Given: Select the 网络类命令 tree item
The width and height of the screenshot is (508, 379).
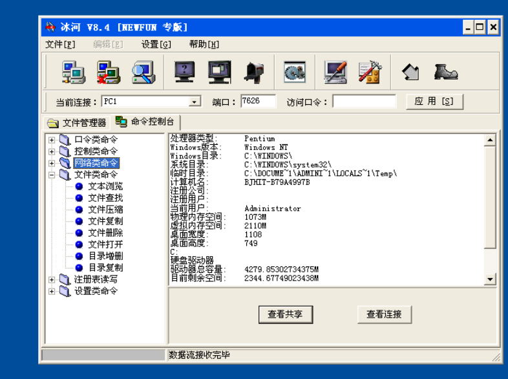Looking at the screenshot, I should [x=96, y=163].
